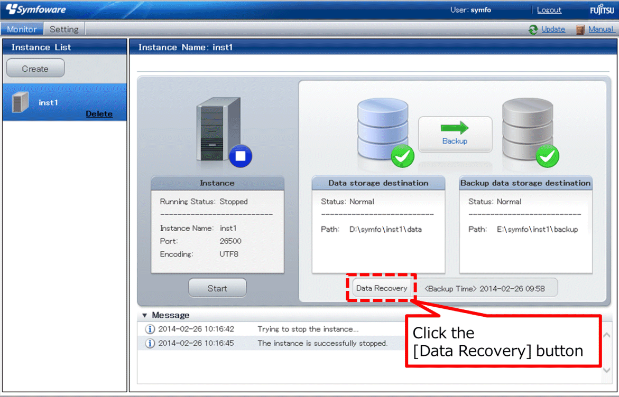The height and width of the screenshot is (397, 619).
Task: Click path D:\symfo\inst1\data
Action: pyautogui.click(x=385, y=229)
